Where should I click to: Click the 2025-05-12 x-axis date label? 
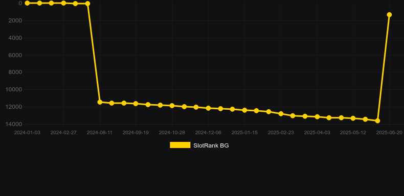(353, 133)
